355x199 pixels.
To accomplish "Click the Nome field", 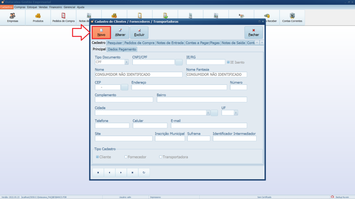I will (139, 75).
